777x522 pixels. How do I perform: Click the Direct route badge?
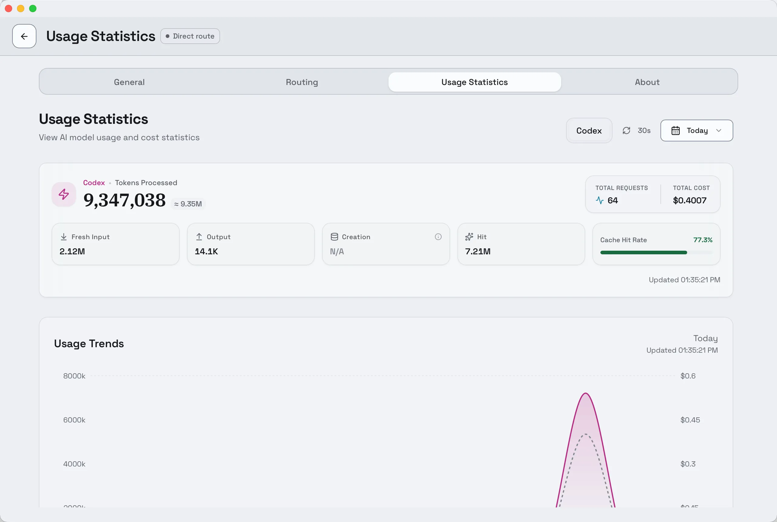pyautogui.click(x=190, y=36)
